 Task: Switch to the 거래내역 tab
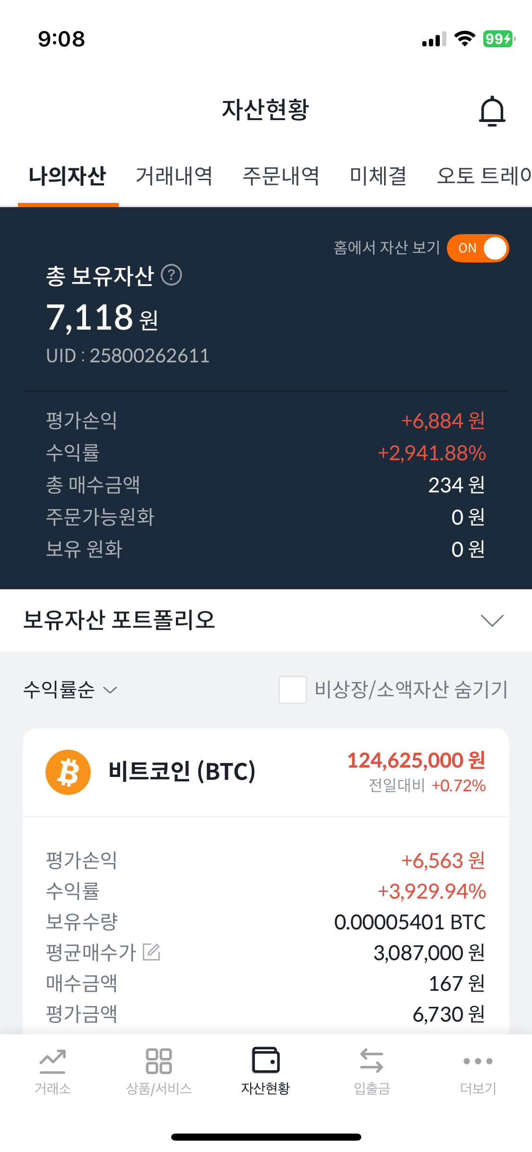coord(174,176)
